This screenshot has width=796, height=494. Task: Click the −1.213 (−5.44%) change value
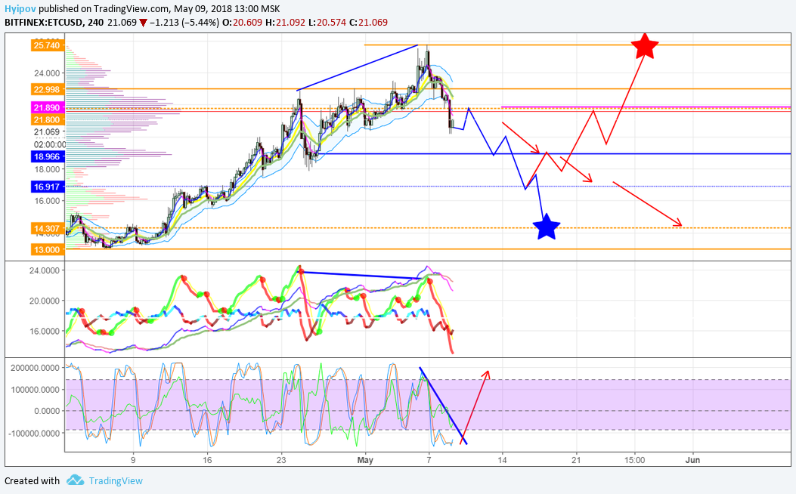tap(184, 23)
